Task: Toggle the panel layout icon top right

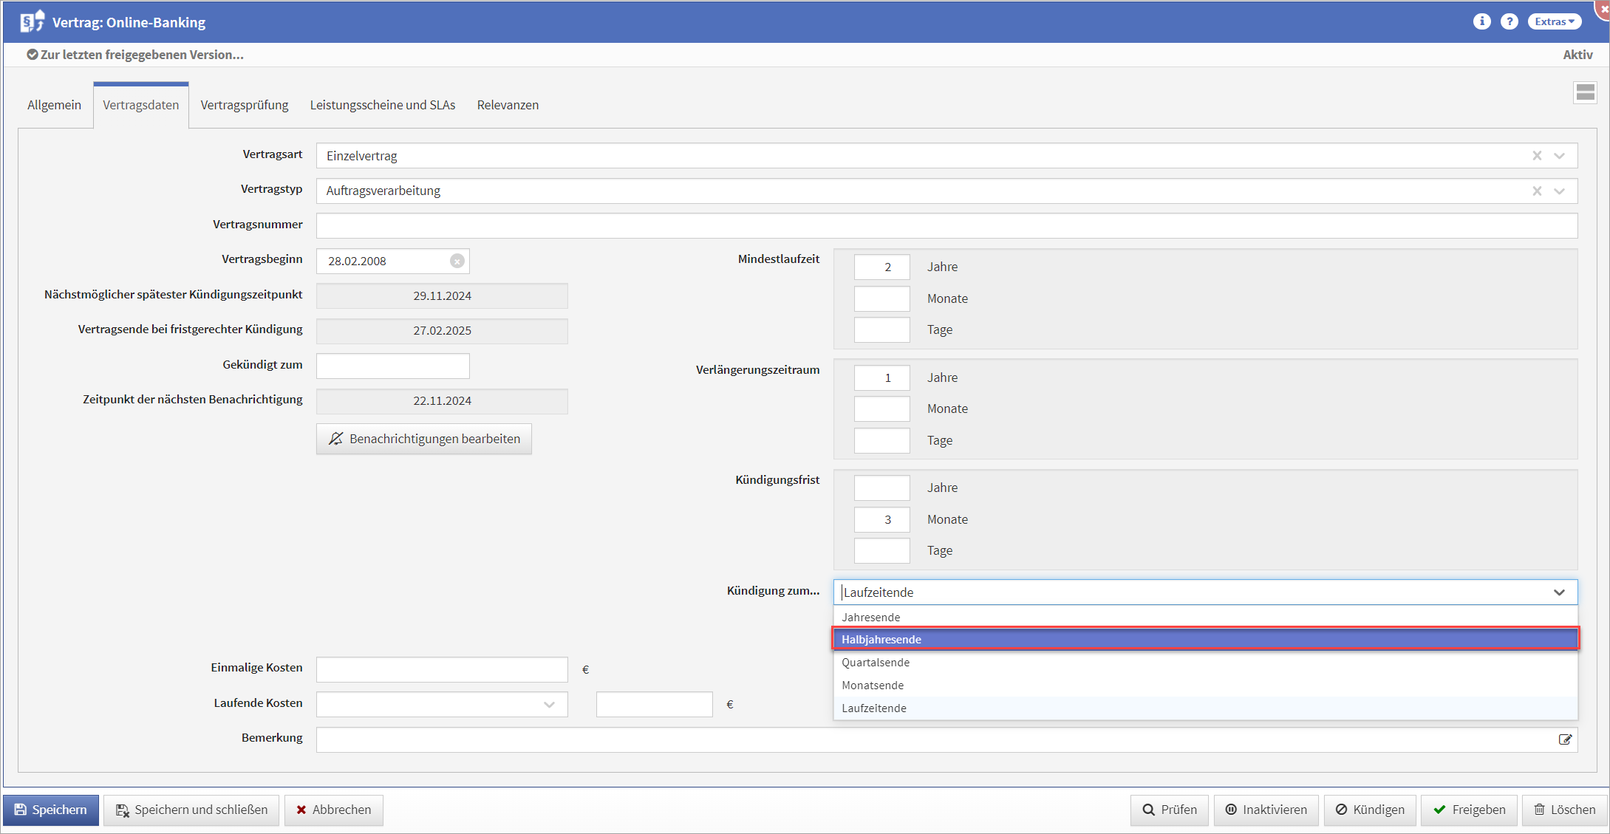Action: 1585,93
